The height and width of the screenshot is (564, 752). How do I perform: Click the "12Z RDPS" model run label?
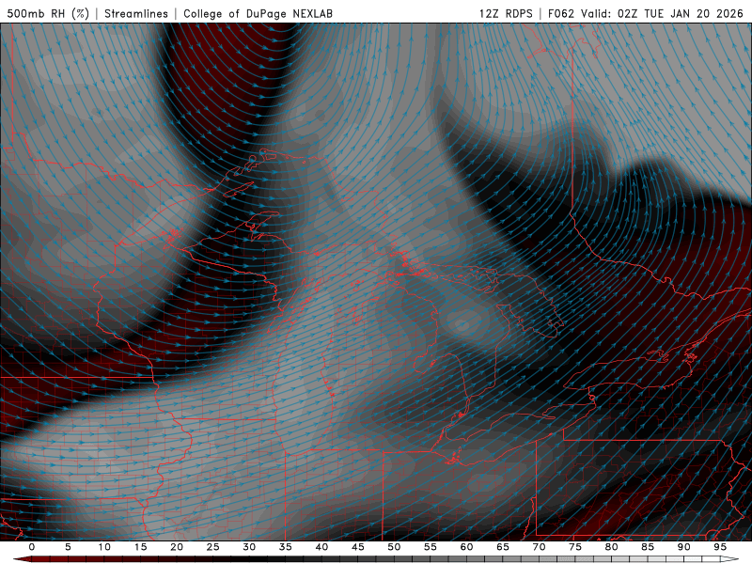[506, 13]
